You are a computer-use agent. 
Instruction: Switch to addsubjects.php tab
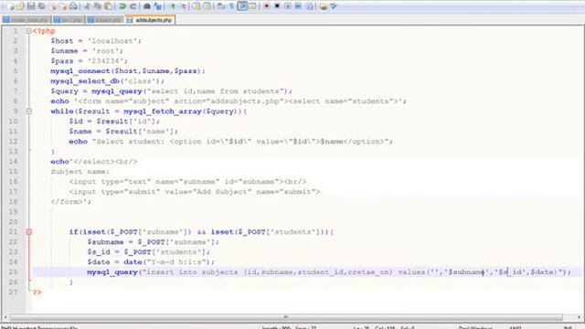click(150, 20)
